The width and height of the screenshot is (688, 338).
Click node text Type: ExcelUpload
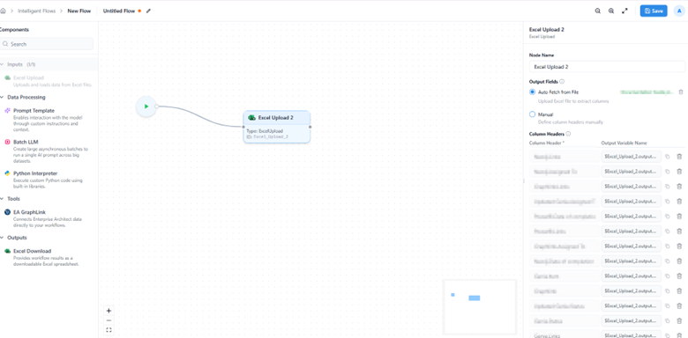click(265, 131)
